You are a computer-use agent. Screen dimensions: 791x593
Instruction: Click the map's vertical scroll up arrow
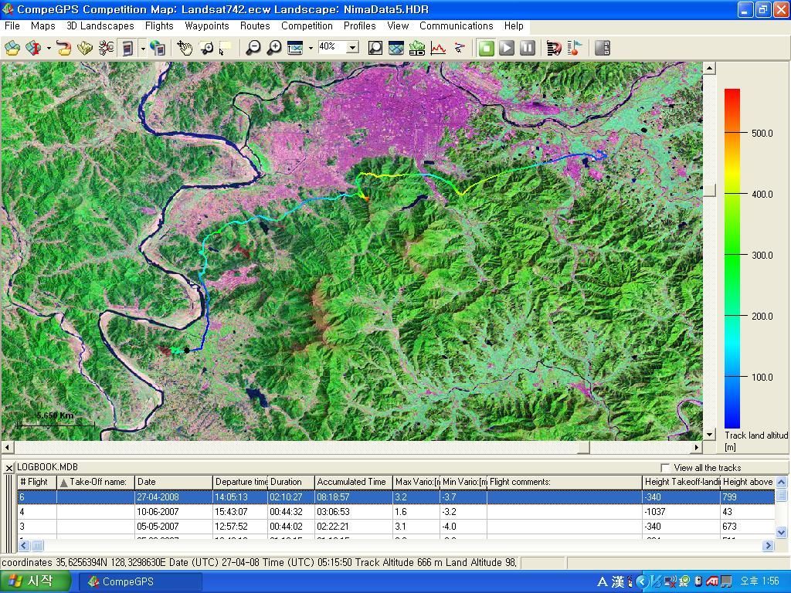pos(709,68)
